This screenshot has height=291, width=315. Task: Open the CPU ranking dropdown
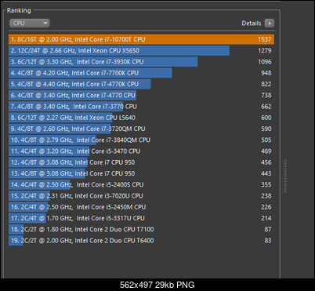[30, 24]
